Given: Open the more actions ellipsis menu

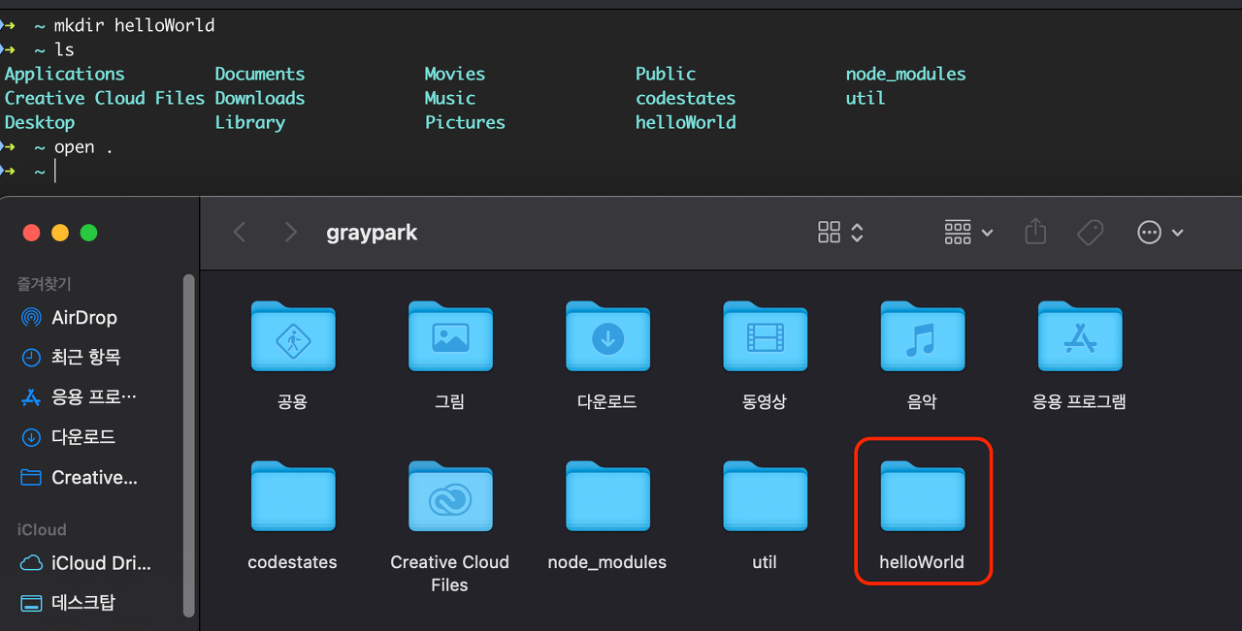Looking at the screenshot, I should (1160, 233).
